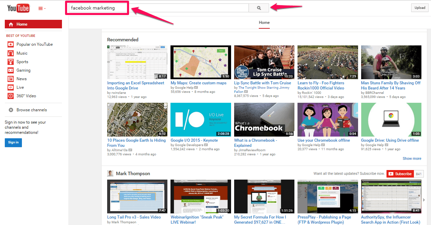Open Browse channels link

click(x=31, y=110)
